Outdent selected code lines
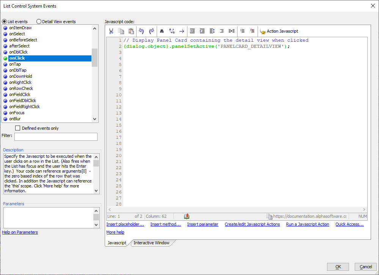This screenshot has height=275, width=379. 202,31
